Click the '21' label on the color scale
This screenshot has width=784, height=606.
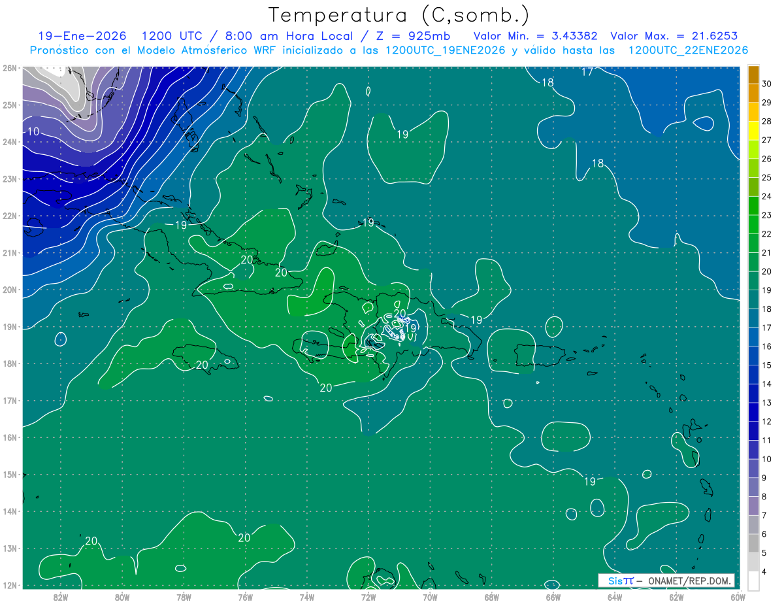coord(767,252)
